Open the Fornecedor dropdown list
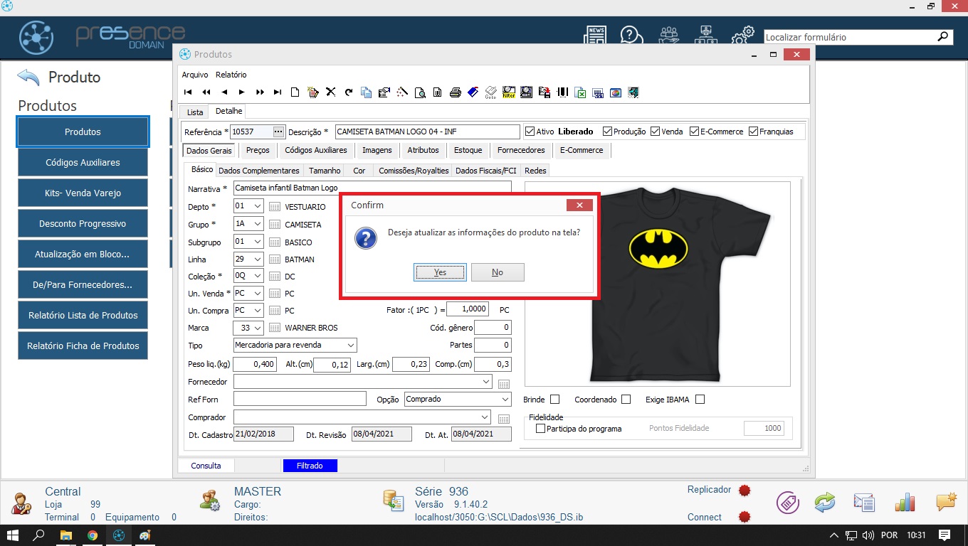The image size is (968, 546). 486,382
